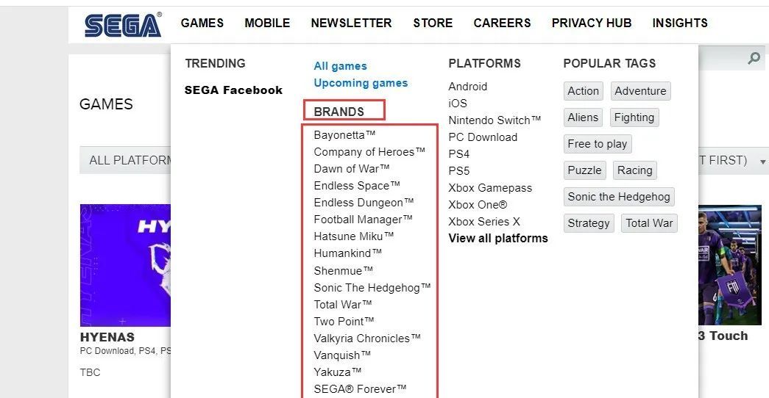Viewport: 769px width, 398px height.
Task: Go to the STORE menu item
Action: 433,23
